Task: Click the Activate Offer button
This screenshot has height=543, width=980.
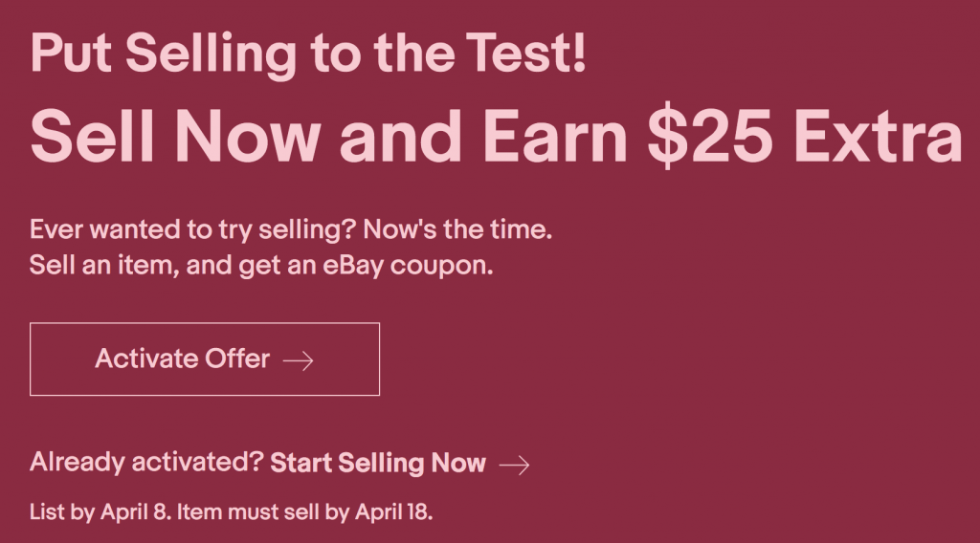Action: pyautogui.click(x=205, y=358)
